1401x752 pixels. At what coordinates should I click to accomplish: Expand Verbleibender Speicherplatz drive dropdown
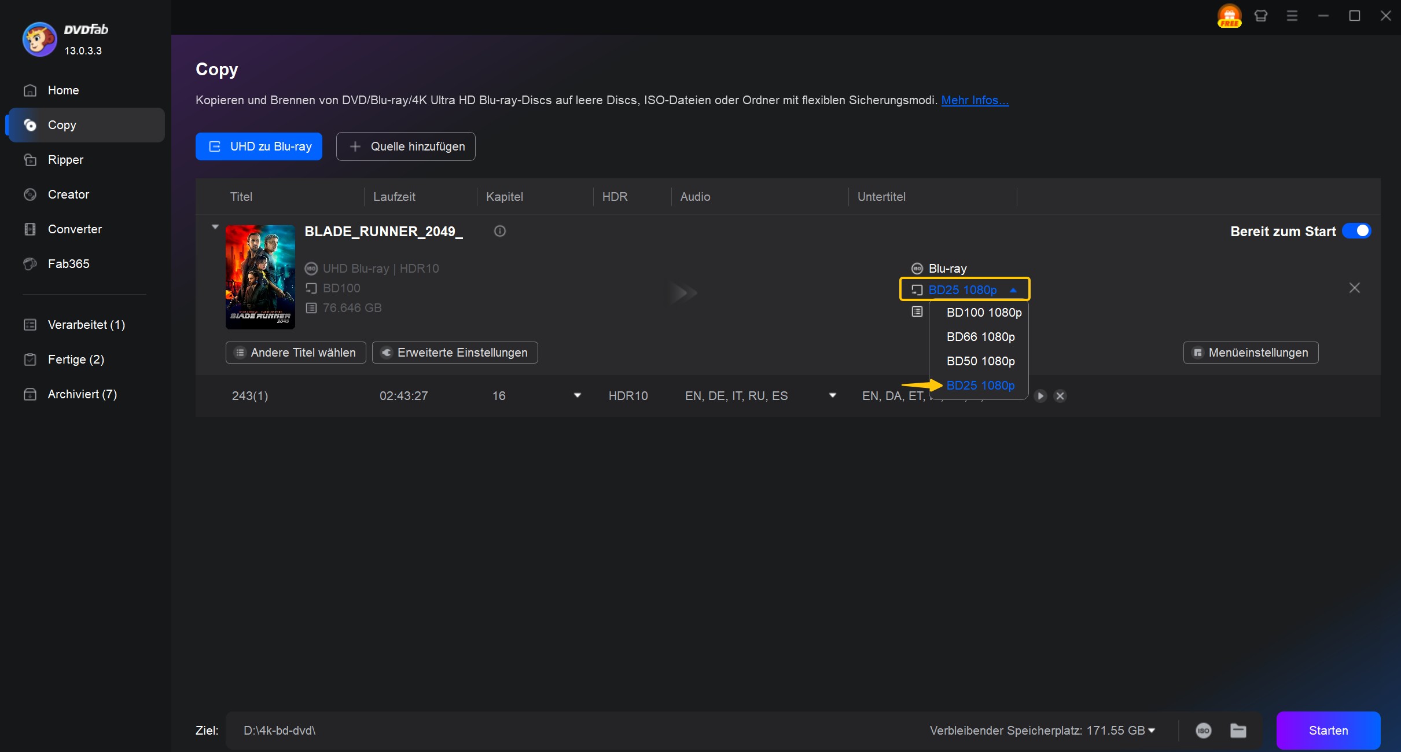1152,731
